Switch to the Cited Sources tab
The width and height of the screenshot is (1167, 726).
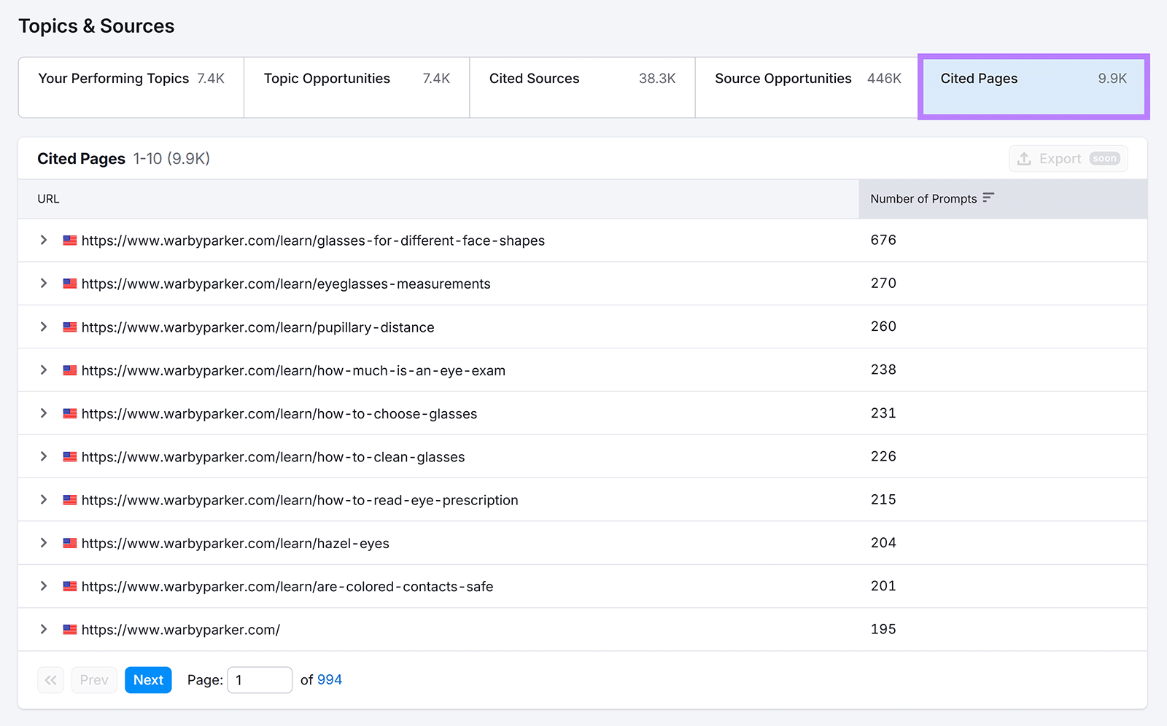tap(535, 79)
